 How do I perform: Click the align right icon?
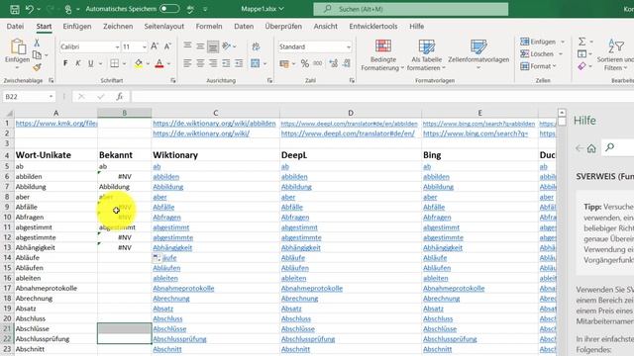(213, 63)
